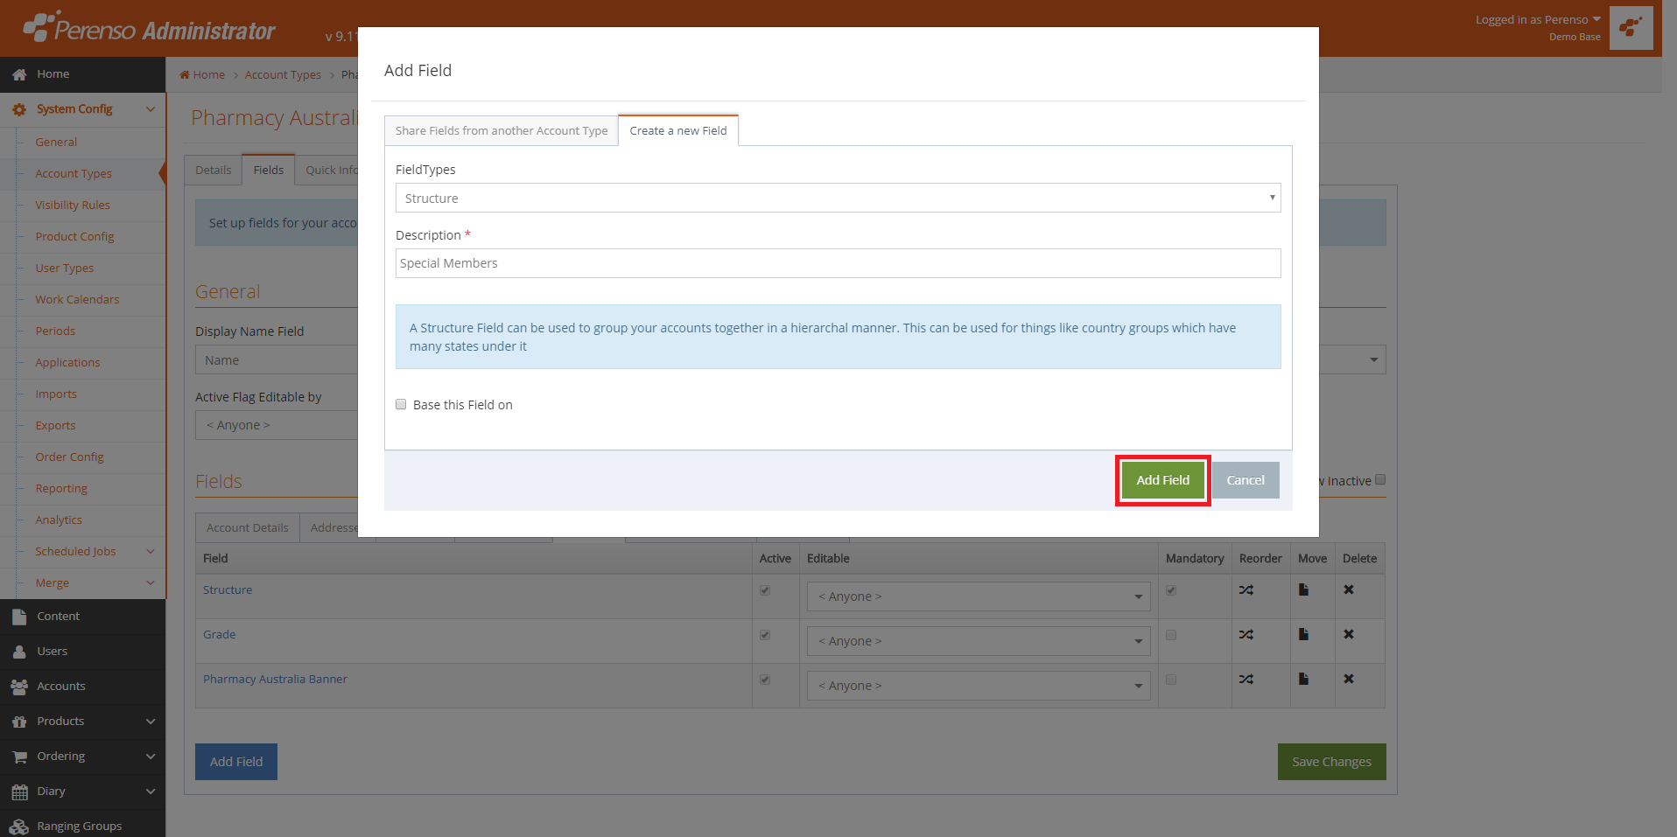Expand the Ordering chevron
This screenshot has width=1677, height=837.
151,757
